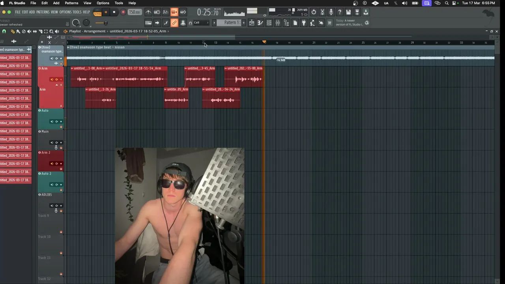Open the FILE menu in toolbar

tap(18, 12)
